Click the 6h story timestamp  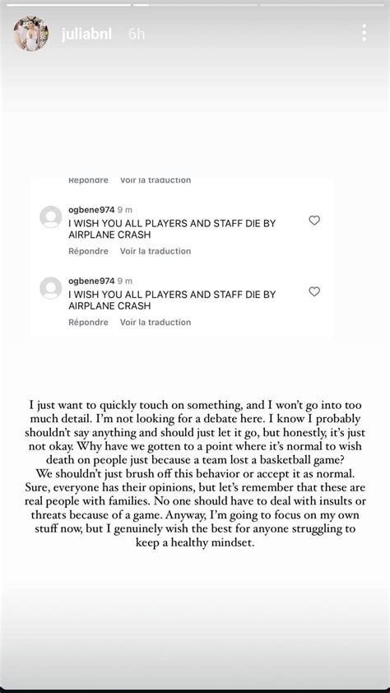137,35
